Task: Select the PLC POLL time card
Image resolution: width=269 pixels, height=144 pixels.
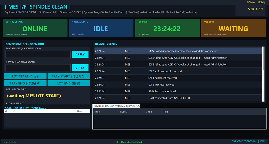Action: point(167,28)
